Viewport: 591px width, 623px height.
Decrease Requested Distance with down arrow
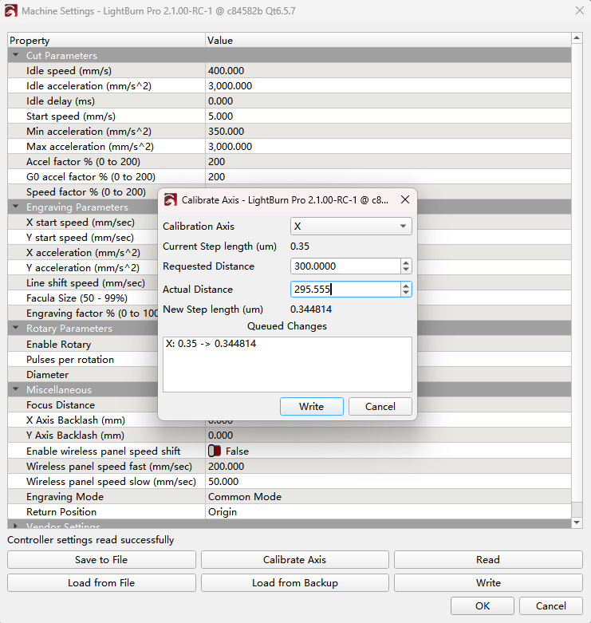(x=406, y=270)
